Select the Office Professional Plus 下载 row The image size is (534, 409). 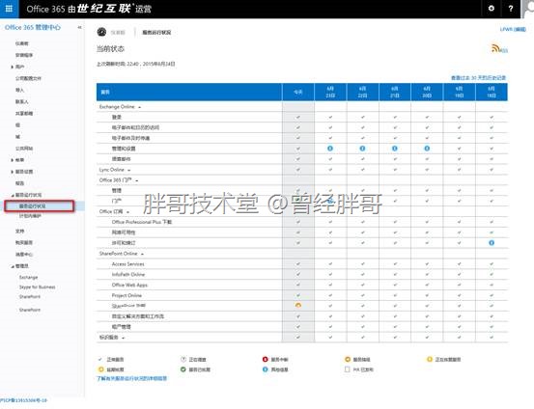tap(302, 222)
